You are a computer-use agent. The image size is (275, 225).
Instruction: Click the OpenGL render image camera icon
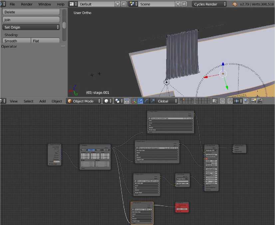coord(253,101)
